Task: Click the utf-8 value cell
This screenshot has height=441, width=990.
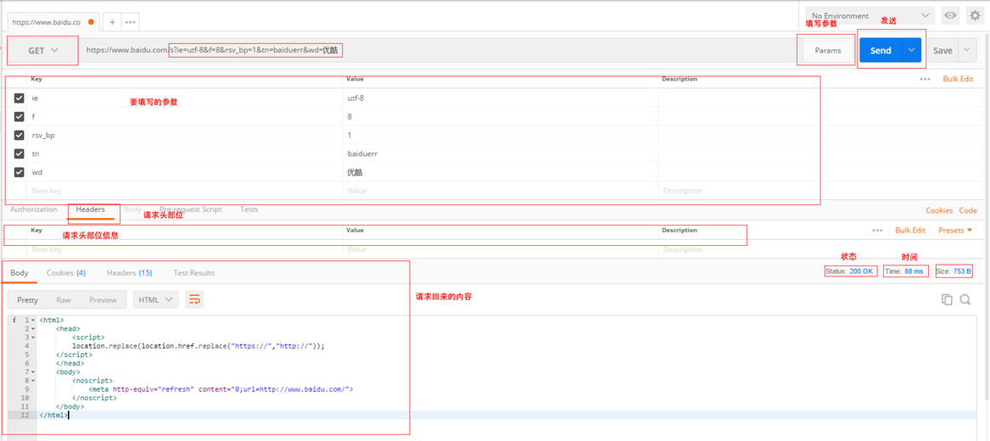Action: click(501, 98)
